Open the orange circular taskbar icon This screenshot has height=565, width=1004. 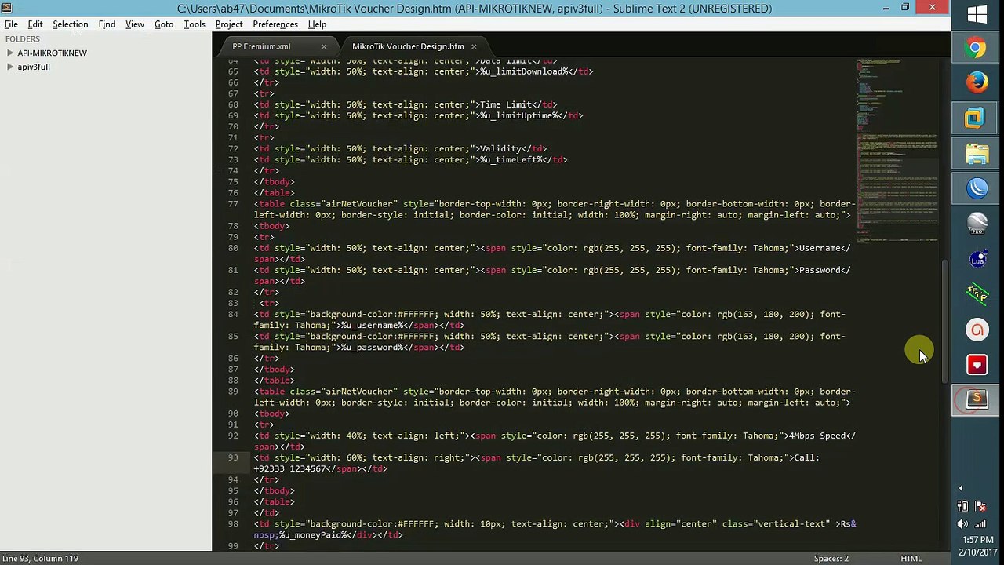point(977,330)
